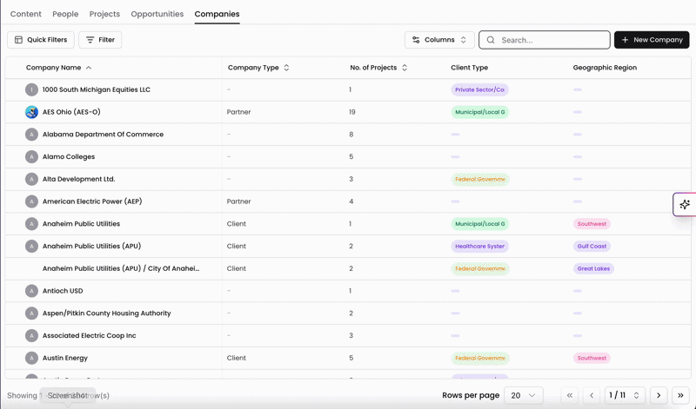
Task: Click avatar icon for Aspen/Pitkin County Housing Authority
Action: pos(31,313)
